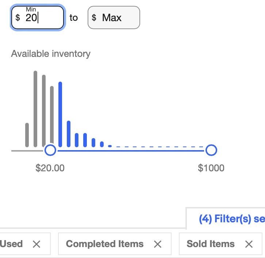Select the maximum price handle at $1000
The width and height of the screenshot is (265, 258).
click(x=211, y=150)
